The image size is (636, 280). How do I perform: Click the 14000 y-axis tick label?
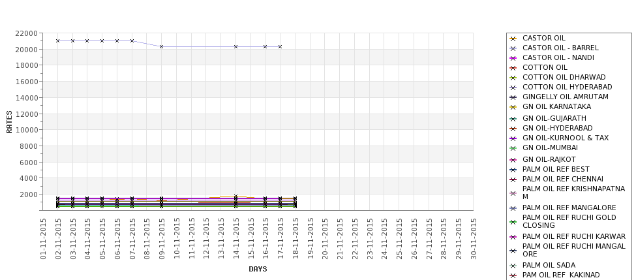pyautogui.click(x=27, y=98)
